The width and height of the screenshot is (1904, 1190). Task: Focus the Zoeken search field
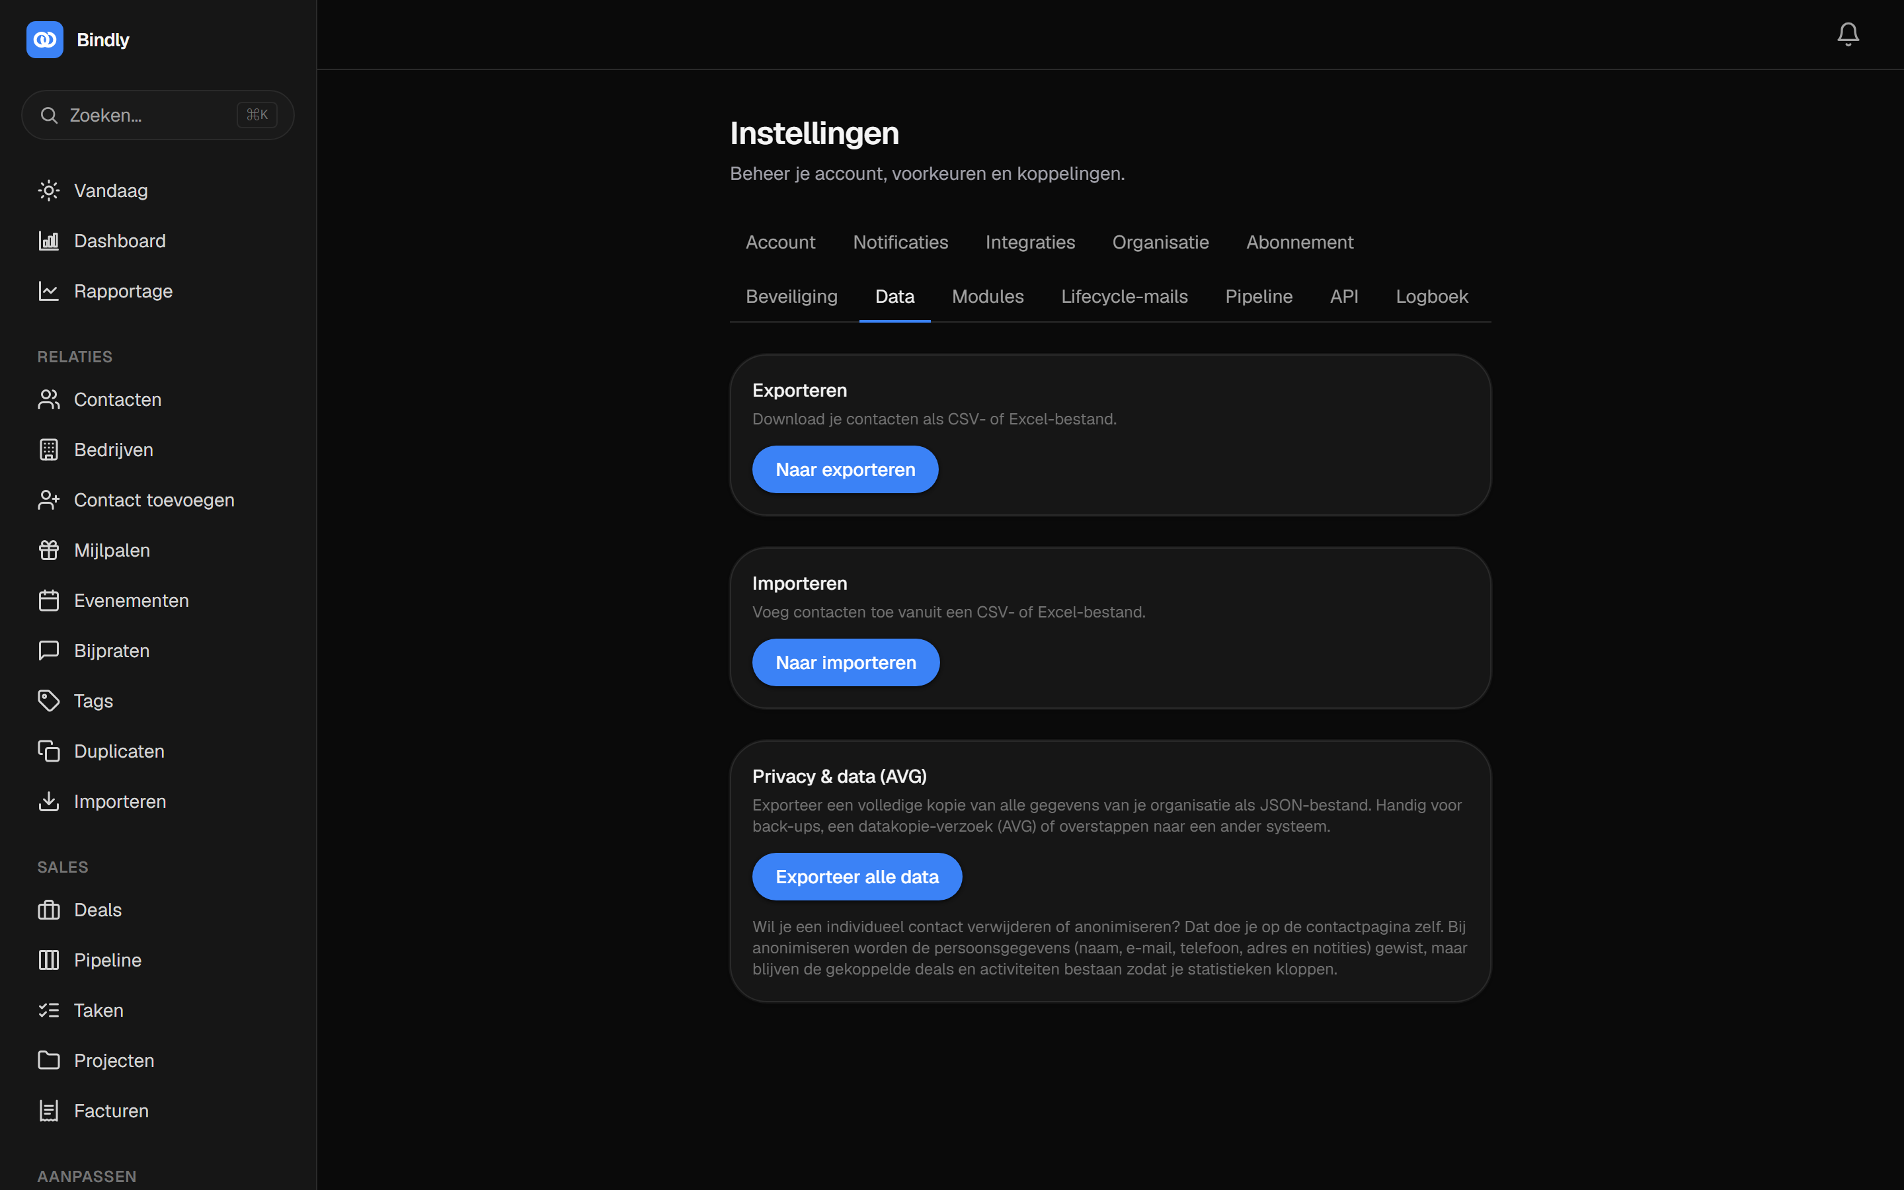pyautogui.click(x=157, y=115)
